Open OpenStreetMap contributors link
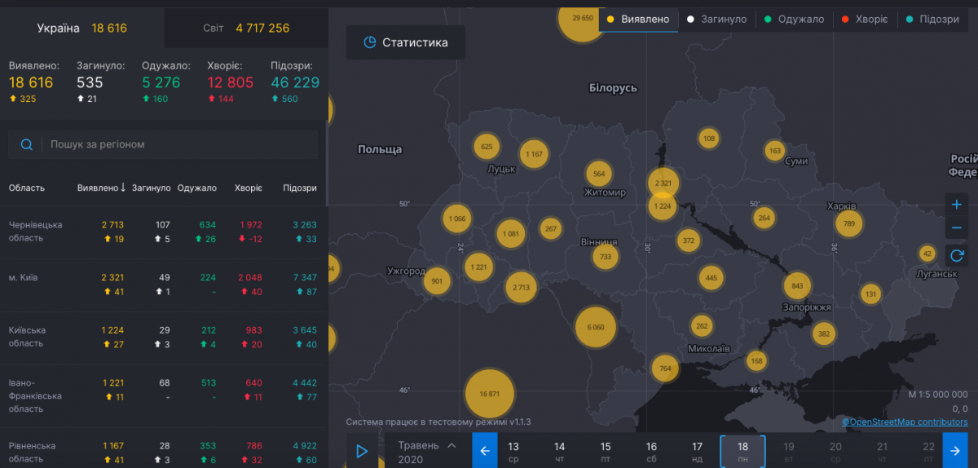The height and width of the screenshot is (468, 978). pos(905,422)
